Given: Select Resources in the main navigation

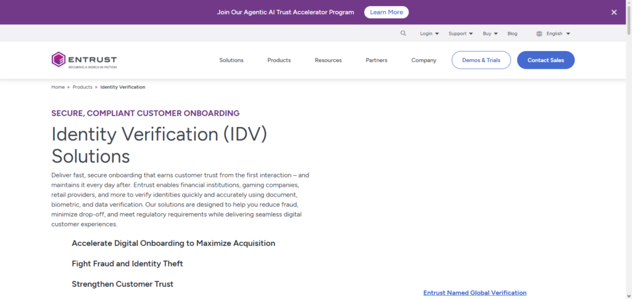Looking at the screenshot, I should coord(328,60).
